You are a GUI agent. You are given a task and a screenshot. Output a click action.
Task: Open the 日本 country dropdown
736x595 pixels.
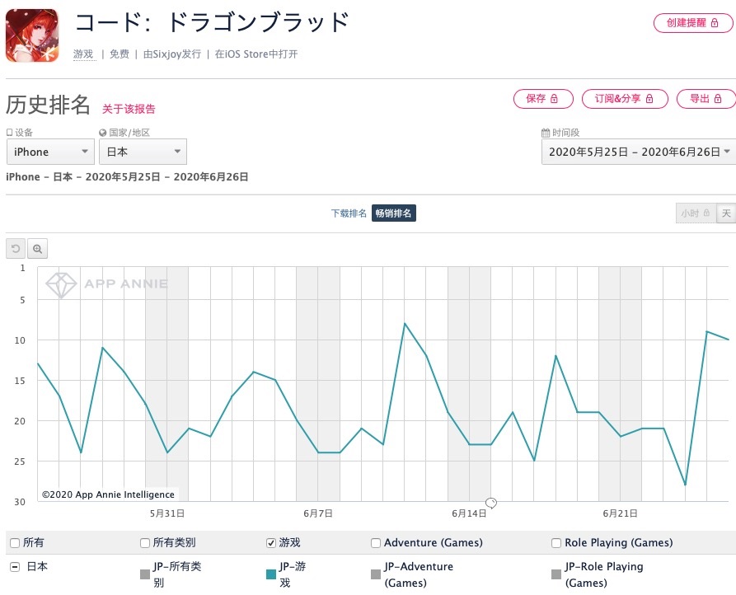pos(143,152)
